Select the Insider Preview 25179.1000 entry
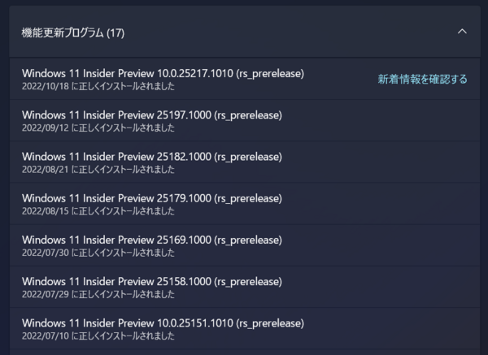The width and height of the screenshot is (488, 355). click(151, 197)
